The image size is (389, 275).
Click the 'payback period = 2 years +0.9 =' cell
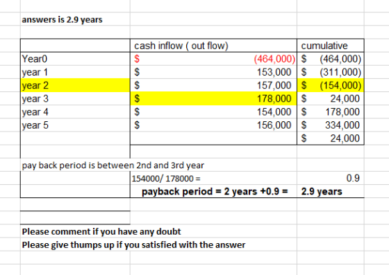point(213,191)
